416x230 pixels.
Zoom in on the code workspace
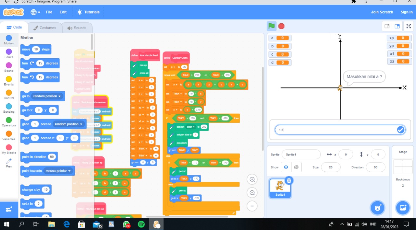tap(252, 179)
